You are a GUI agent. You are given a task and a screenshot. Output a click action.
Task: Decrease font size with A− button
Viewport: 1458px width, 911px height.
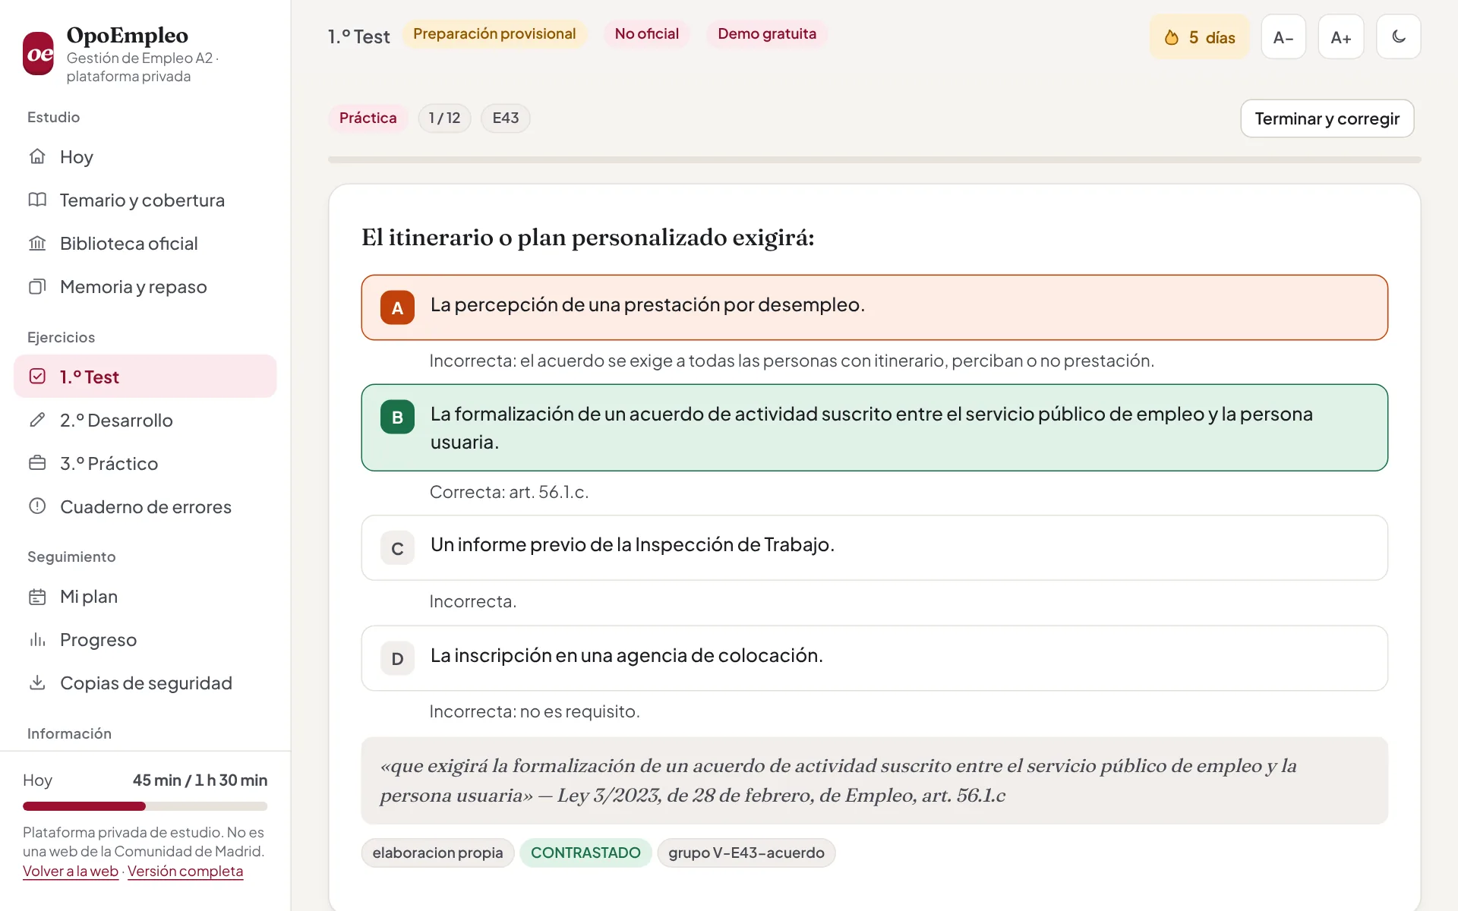click(x=1283, y=36)
